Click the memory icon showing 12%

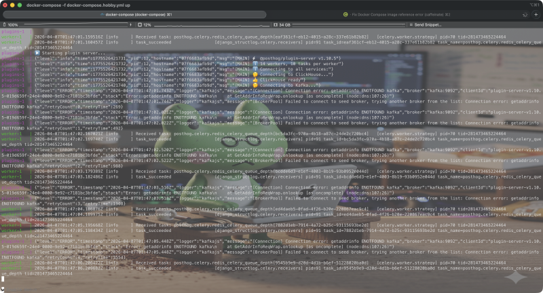coord(138,24)
